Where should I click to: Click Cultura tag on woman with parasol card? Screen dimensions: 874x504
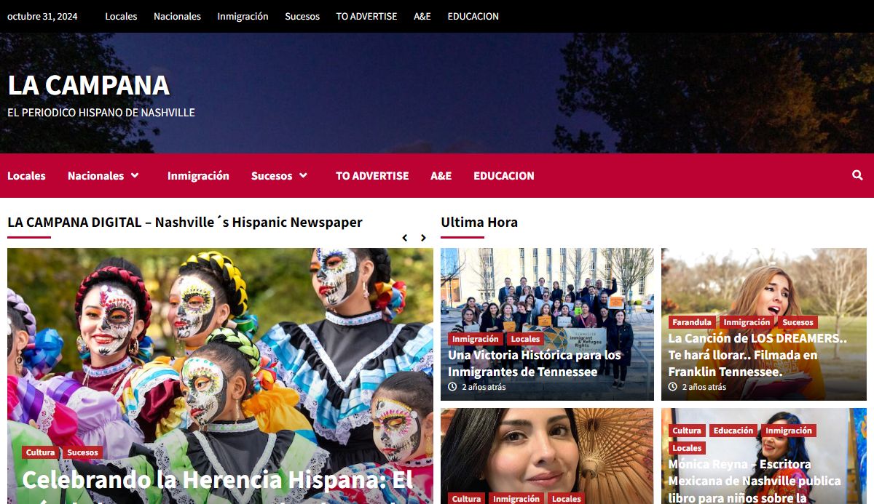pos(466,499)
